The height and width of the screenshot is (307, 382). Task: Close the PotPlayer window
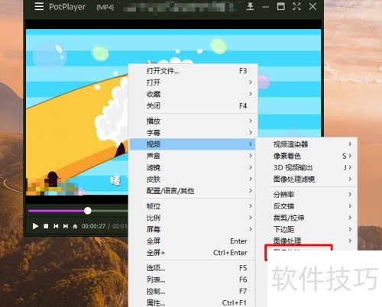(312, 6)
